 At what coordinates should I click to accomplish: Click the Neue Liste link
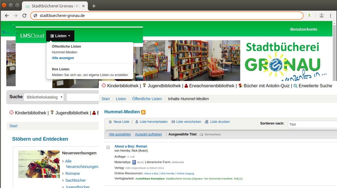[121, 122]
